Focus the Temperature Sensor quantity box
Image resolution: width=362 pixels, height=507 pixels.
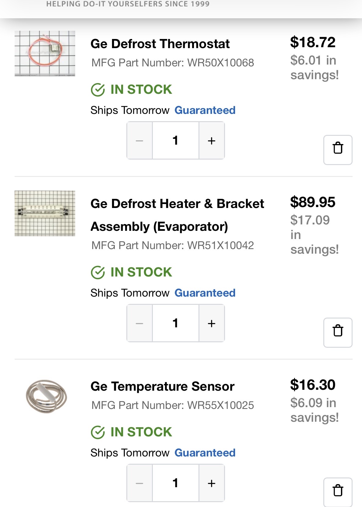click(175, 483)
